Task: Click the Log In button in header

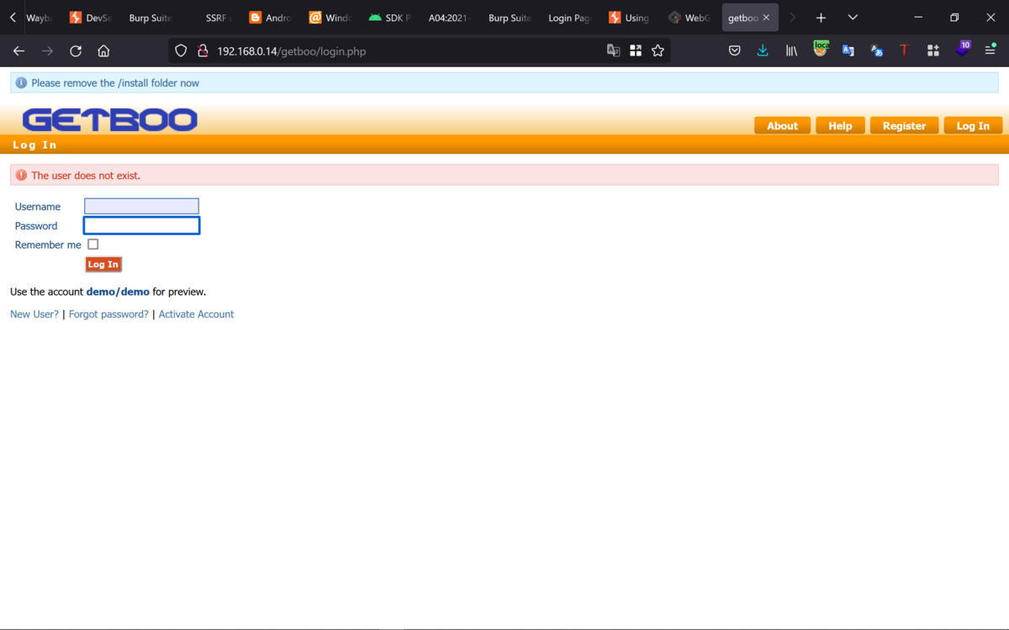Action: (973, 126)
